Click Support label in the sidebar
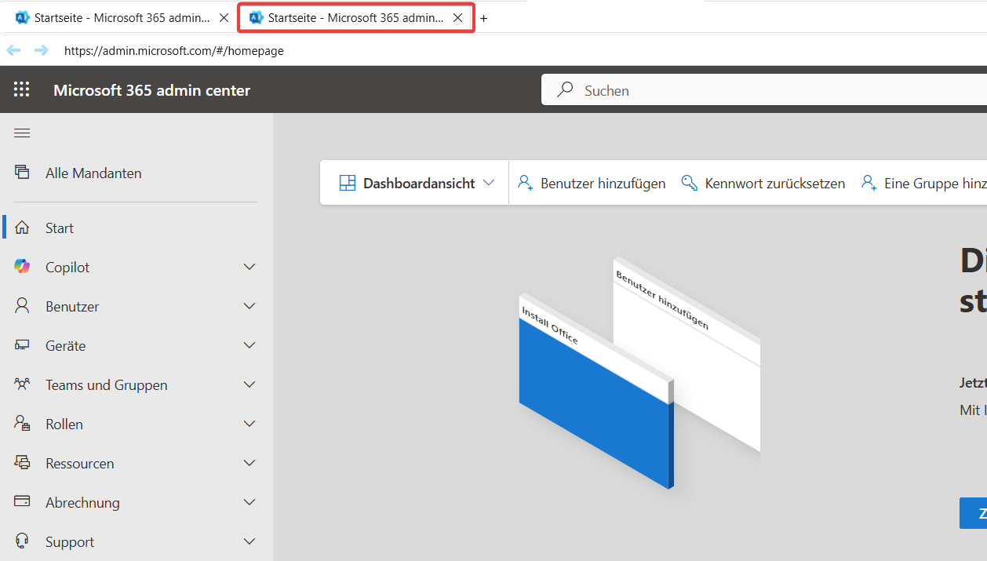 [x=70, y=542]
